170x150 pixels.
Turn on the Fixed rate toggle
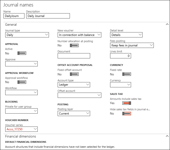(127, 74)
